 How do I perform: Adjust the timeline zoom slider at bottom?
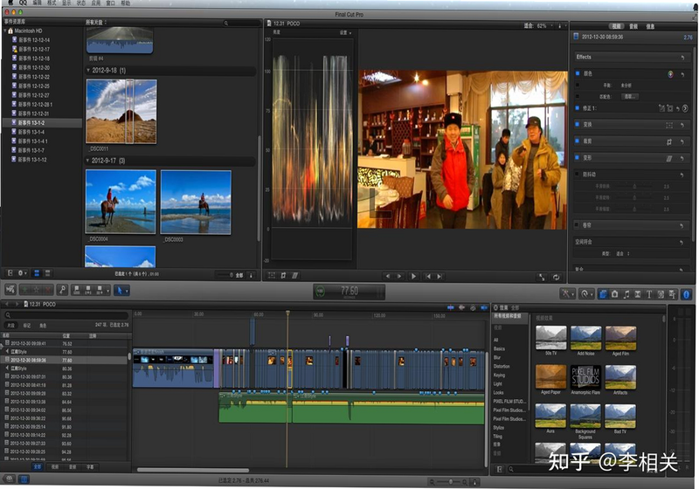point(451,482)
